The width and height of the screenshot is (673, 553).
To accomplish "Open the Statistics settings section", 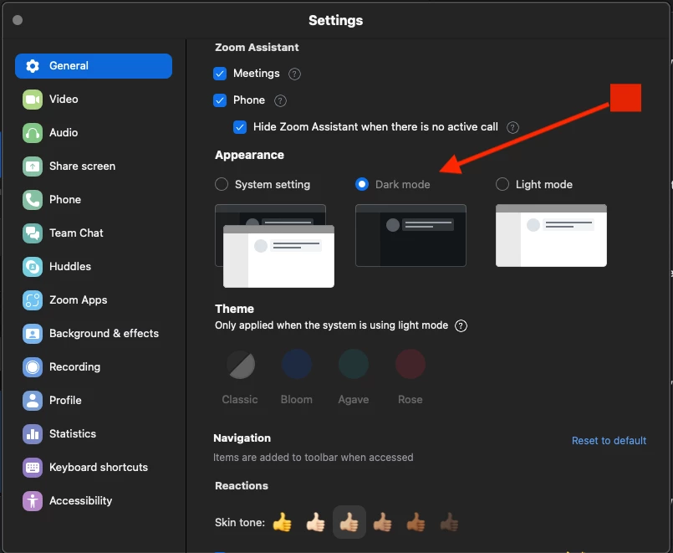I will (94, 434).
